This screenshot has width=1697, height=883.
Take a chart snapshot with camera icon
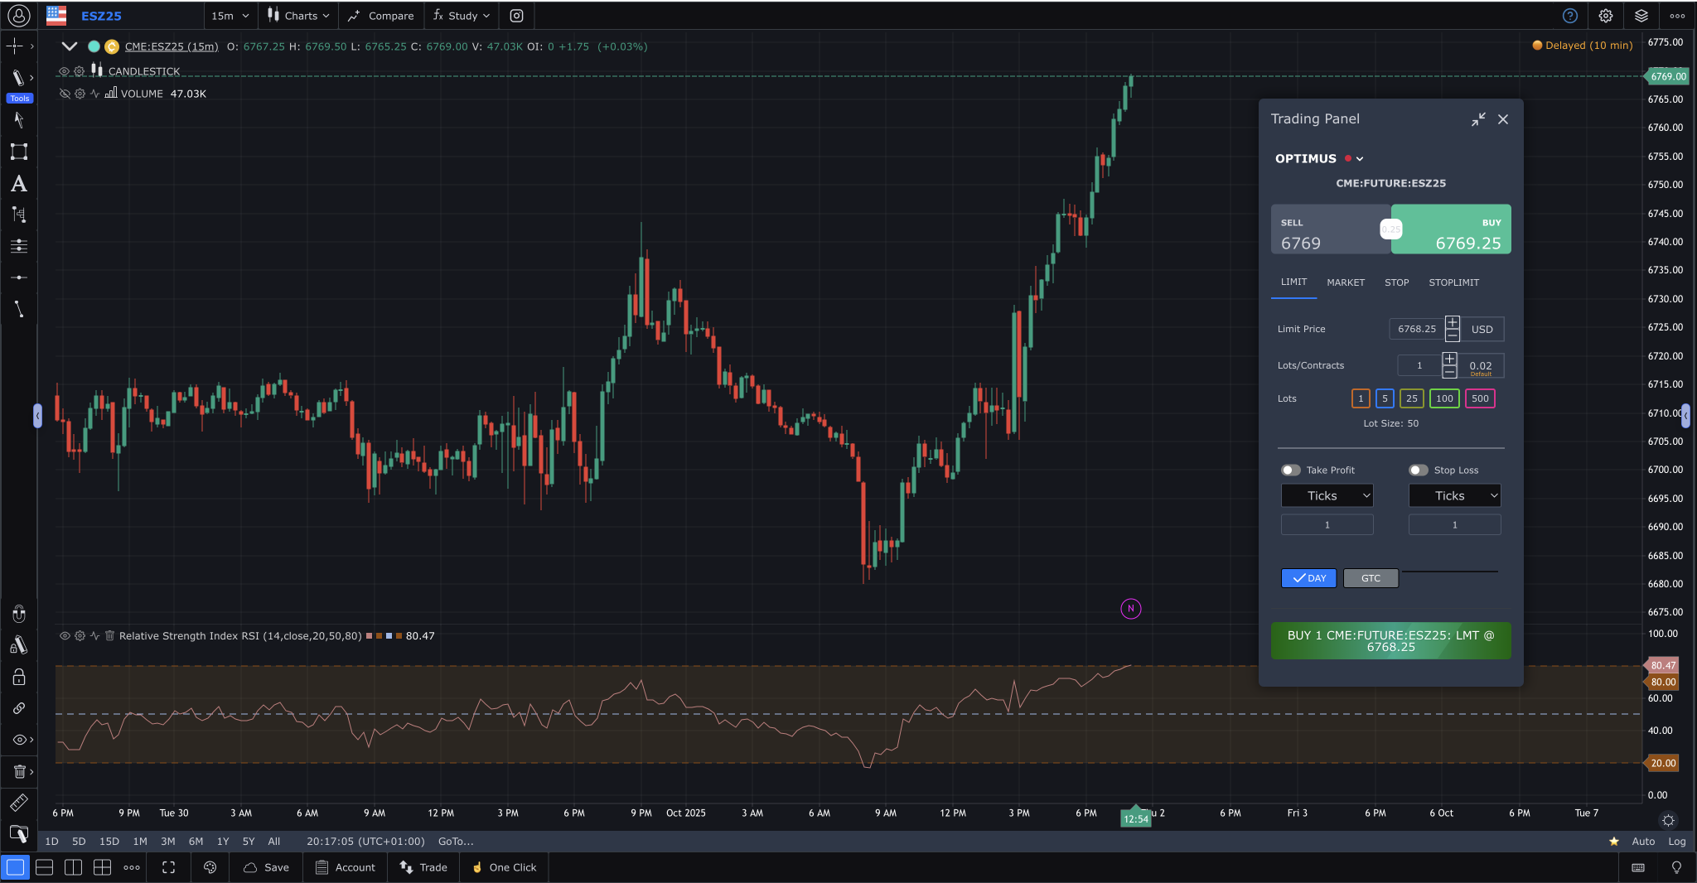516,16
